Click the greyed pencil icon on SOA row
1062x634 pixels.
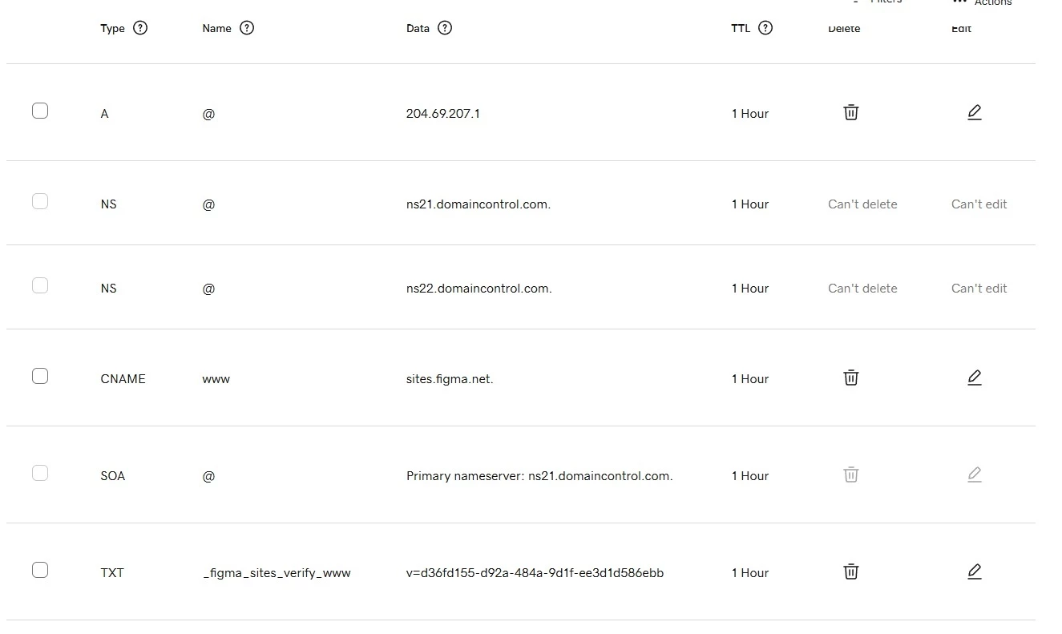[975, 474]
